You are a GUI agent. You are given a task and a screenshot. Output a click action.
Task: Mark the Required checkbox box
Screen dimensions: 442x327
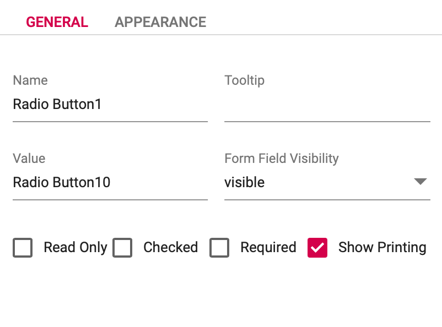click(x=219, y=248)
